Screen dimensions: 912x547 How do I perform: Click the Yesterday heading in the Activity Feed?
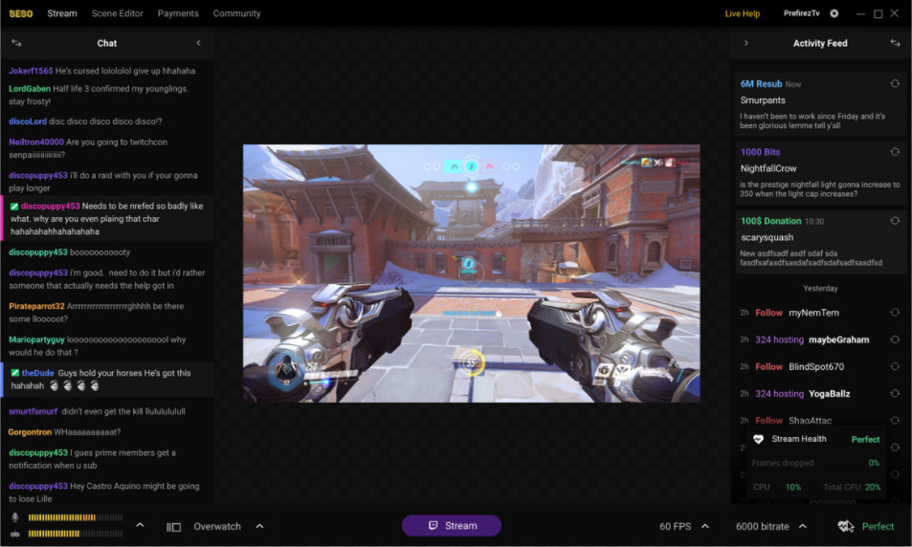[820, 289]
